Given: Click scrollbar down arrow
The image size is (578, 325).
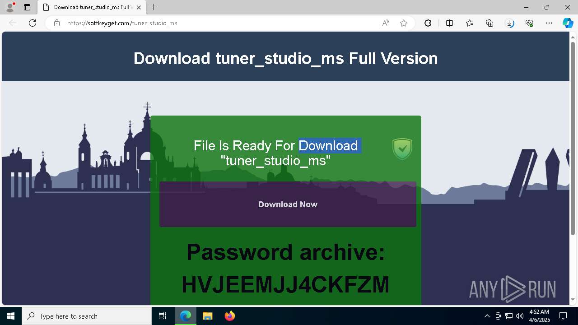Looking at the screenshot, I should point(573,300).
